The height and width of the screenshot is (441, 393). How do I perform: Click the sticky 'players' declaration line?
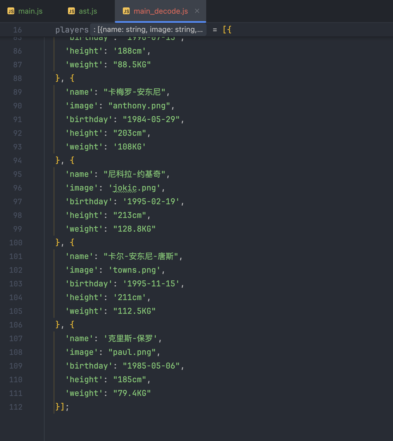click(72, 30)
